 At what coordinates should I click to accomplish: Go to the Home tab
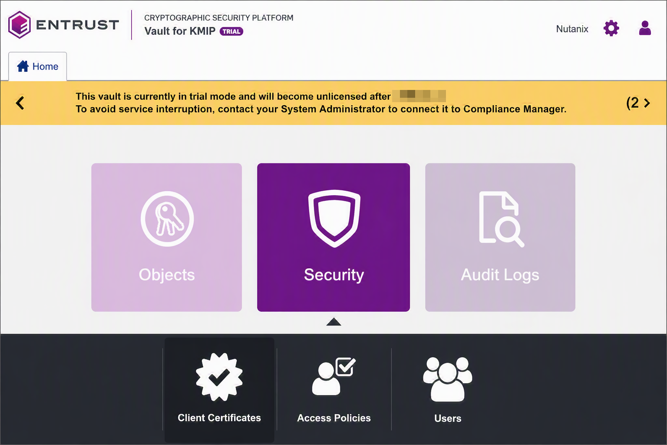point(38,66)
